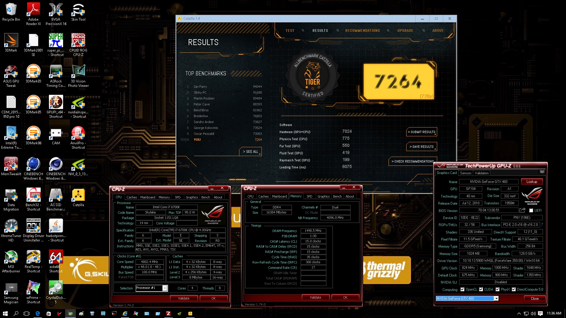Viewport: 566px width, 318px height.
Task: Open aida64 shortcut desktop icon
Action: coord(56,261)
